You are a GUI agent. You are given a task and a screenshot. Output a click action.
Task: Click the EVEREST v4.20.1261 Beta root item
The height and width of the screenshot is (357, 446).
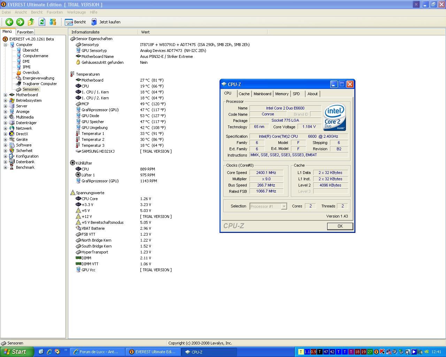click(31, 39)
